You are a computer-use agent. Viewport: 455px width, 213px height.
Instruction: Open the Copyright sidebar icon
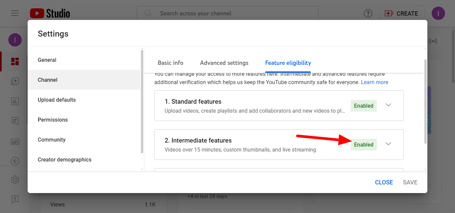15,161
